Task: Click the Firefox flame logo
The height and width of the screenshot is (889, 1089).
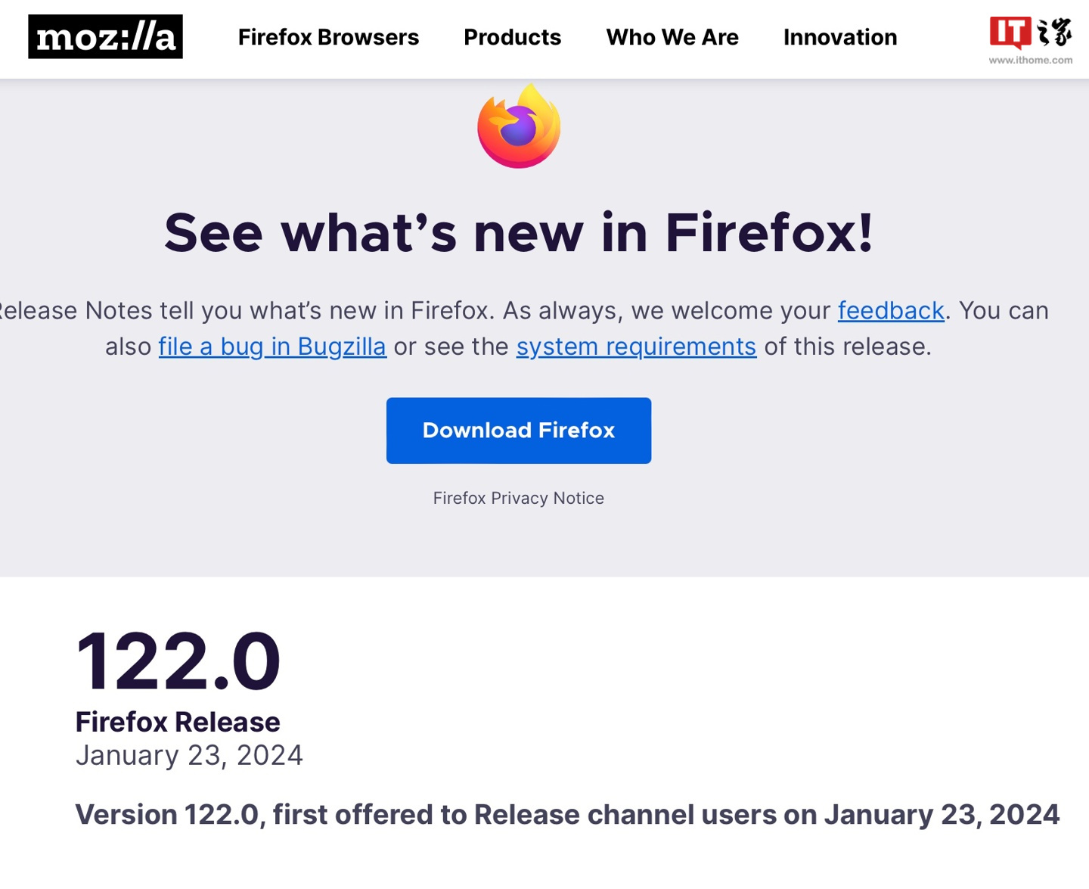Action: click(x=519, y=126)
